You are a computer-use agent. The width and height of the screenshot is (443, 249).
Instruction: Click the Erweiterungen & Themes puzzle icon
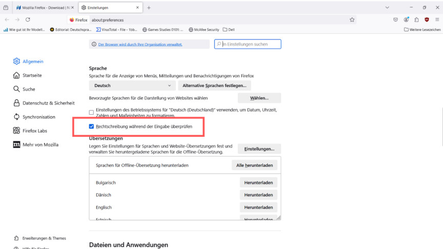click(16, 238)
